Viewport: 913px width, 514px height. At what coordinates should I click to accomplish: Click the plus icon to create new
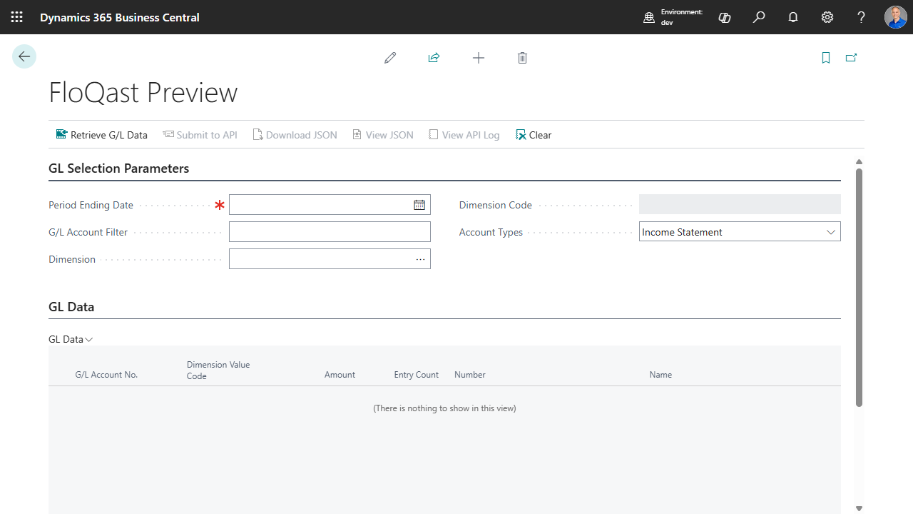coord(479,58)
